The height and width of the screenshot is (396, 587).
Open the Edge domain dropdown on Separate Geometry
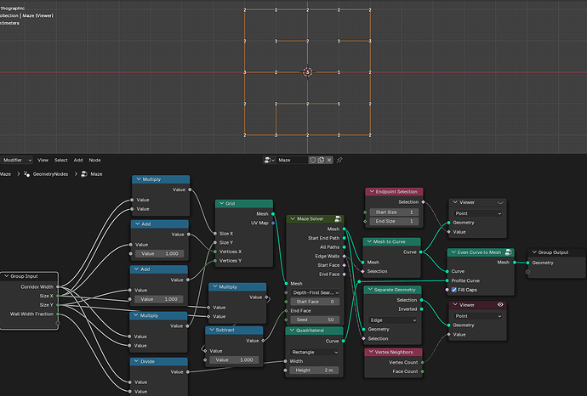click(x=393, y=320)
